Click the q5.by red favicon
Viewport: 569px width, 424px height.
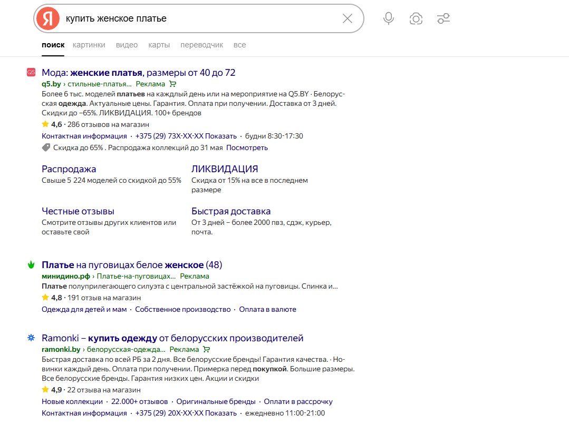pyautogui.click(x=31, y=72)
